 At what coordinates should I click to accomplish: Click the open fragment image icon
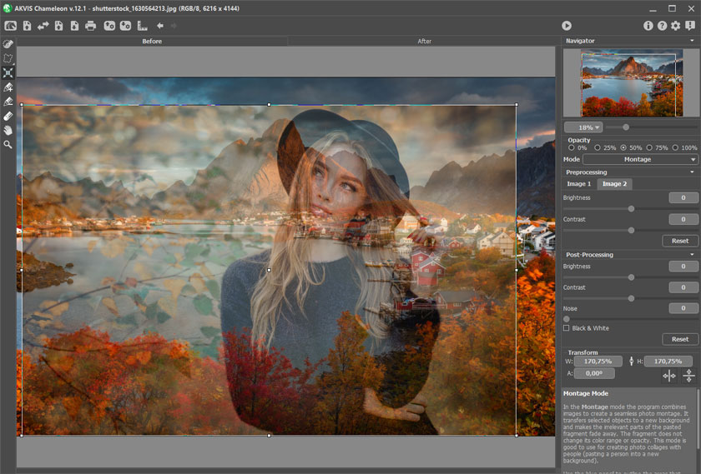coord(58,26)
